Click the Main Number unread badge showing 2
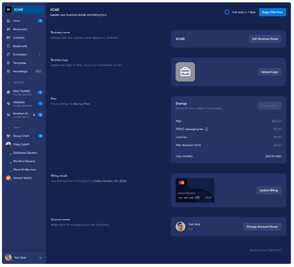This screenshot has width=294, height=267. coord(40,92)
